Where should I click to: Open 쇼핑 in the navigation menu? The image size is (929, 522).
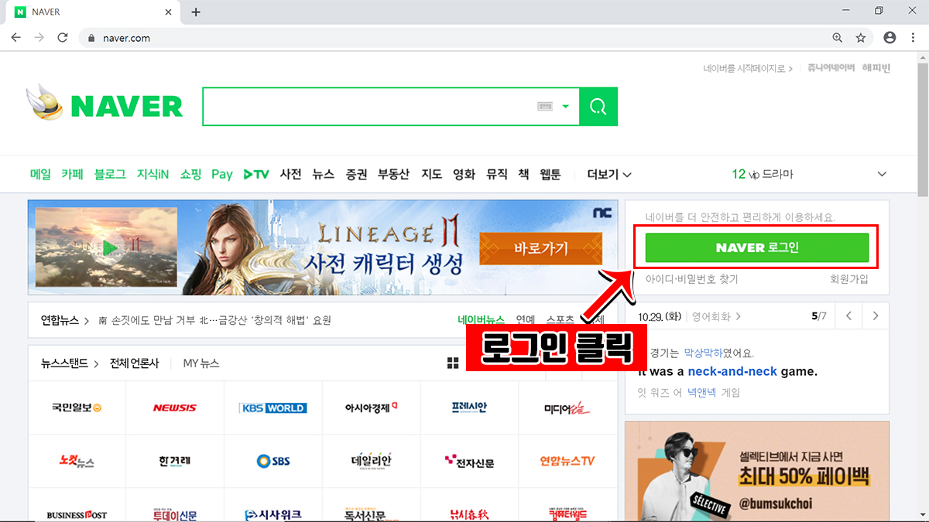tap(190, 174)
